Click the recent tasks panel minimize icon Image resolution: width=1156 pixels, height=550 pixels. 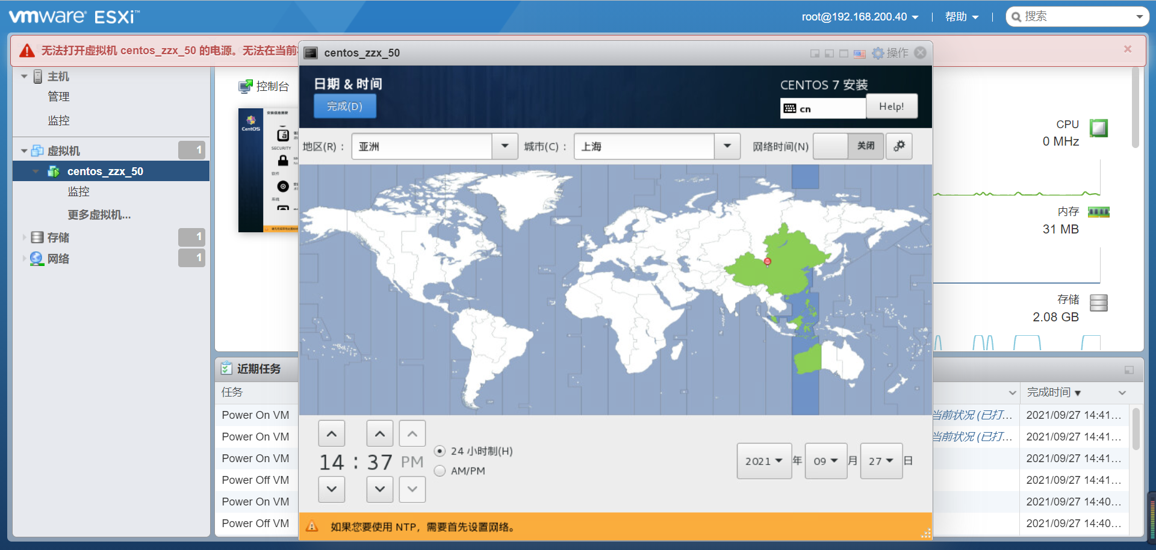coord(1129,370)
